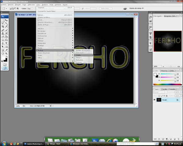Switch to the Histograma tab

(x=167, y=16)
